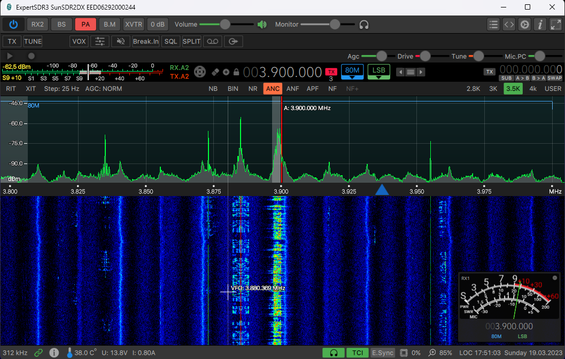Change the Step: 25 Hz tuning step

61,89
